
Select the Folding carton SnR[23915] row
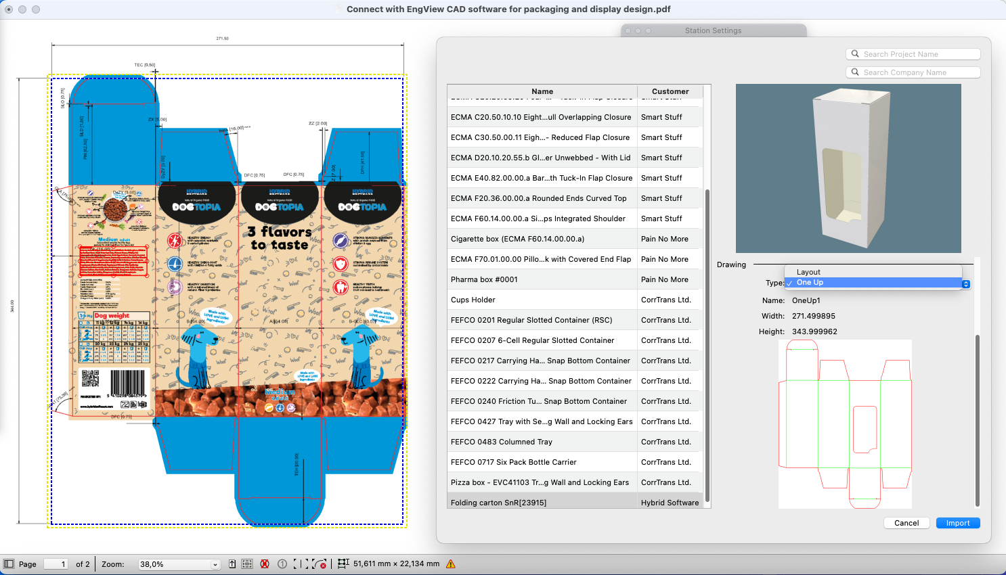tap(542, 503)
